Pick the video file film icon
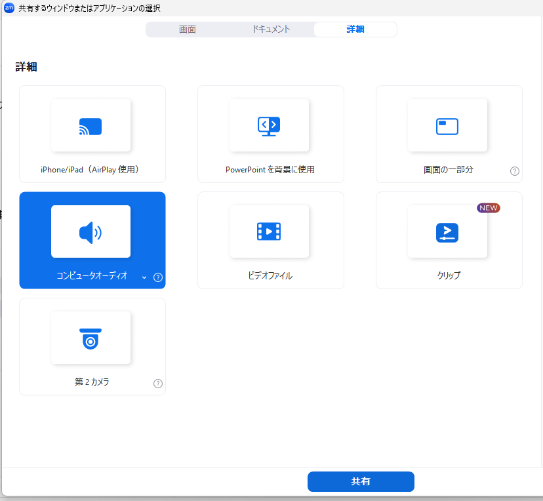 click(269, 231)
